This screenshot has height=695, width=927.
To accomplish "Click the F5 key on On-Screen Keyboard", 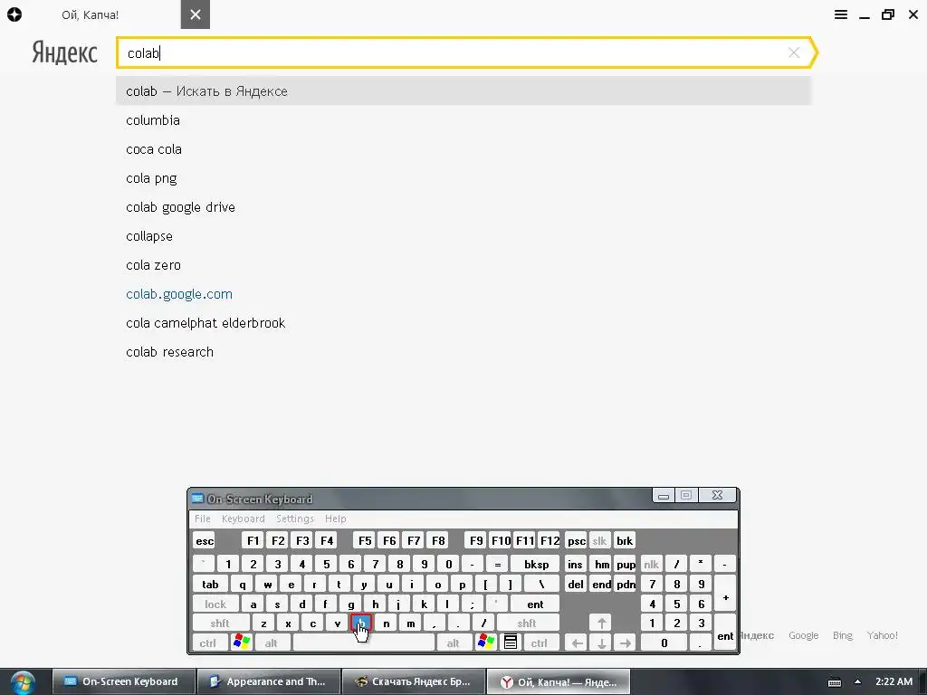I will click(x=365, y=540).
